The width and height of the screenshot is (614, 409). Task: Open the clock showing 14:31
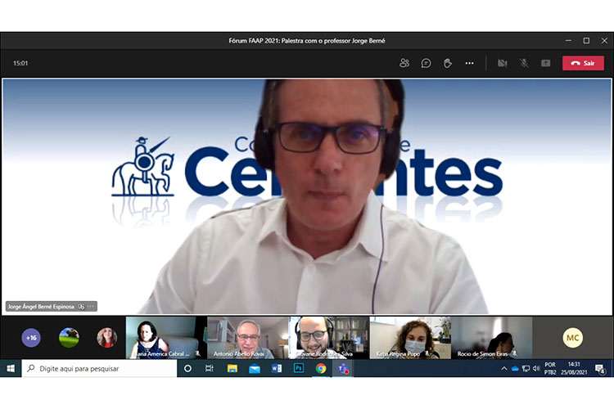[x=574, y=368]
